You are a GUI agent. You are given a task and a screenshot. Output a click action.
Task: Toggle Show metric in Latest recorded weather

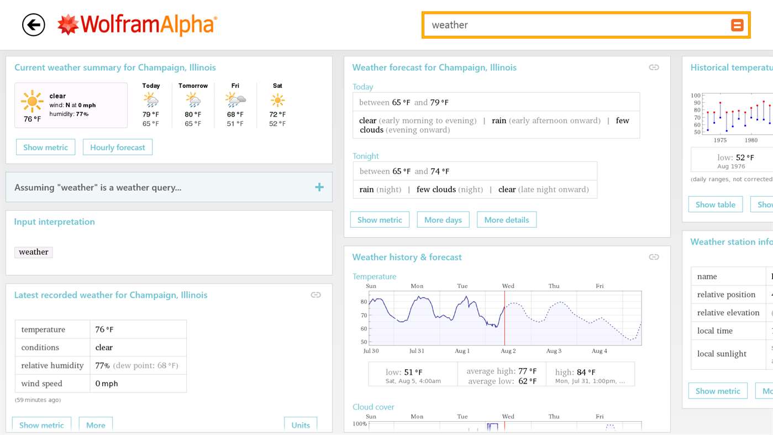tap(41, 424)
